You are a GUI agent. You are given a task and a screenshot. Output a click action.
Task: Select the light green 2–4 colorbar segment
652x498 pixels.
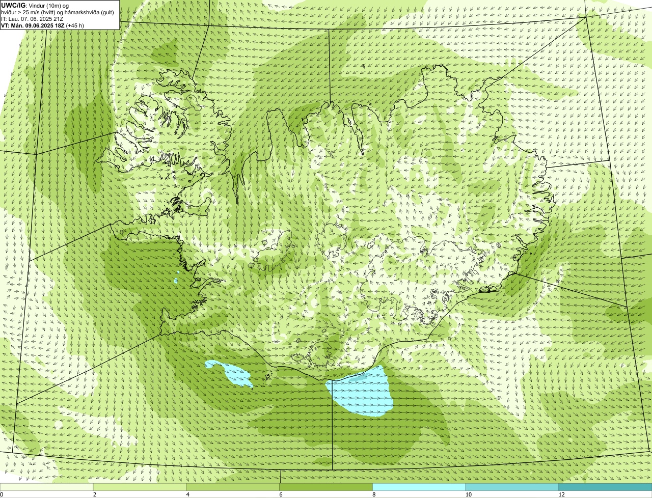click(x=140, y=487)
